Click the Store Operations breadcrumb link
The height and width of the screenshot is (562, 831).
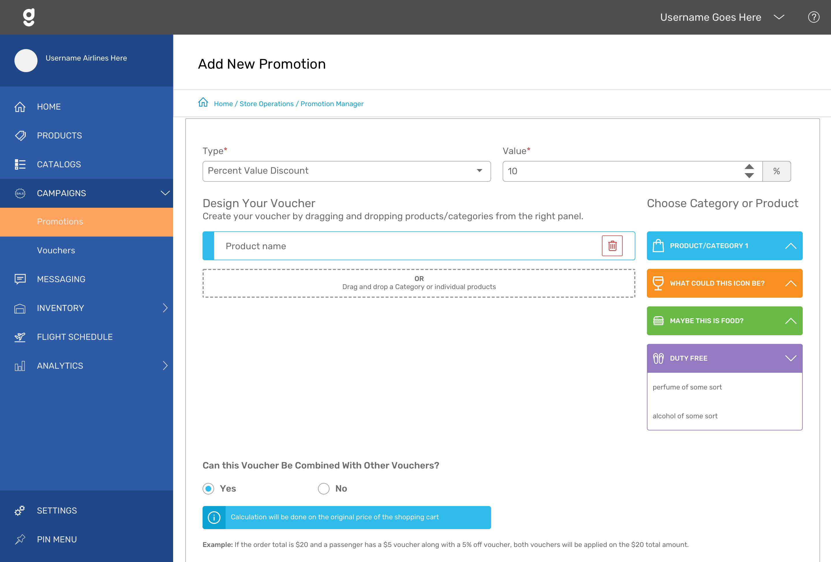[x=267, y=104]
